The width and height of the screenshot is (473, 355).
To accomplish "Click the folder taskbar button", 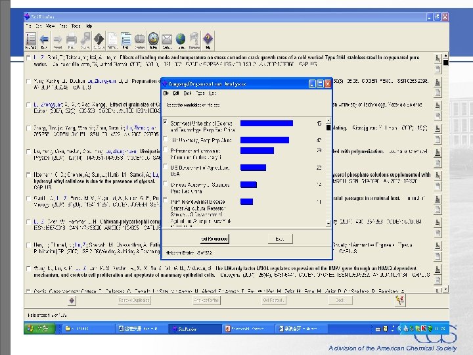I will coord(89,329).
